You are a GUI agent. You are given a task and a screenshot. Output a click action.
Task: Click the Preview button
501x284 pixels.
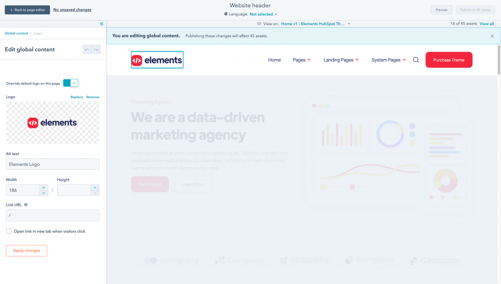click(441, 10)
